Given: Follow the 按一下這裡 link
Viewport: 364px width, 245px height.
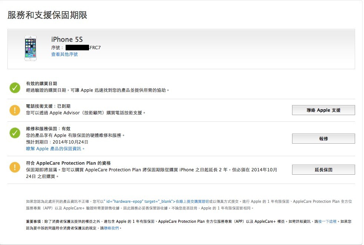Looking at the screenshot, I should pos(327,221).
